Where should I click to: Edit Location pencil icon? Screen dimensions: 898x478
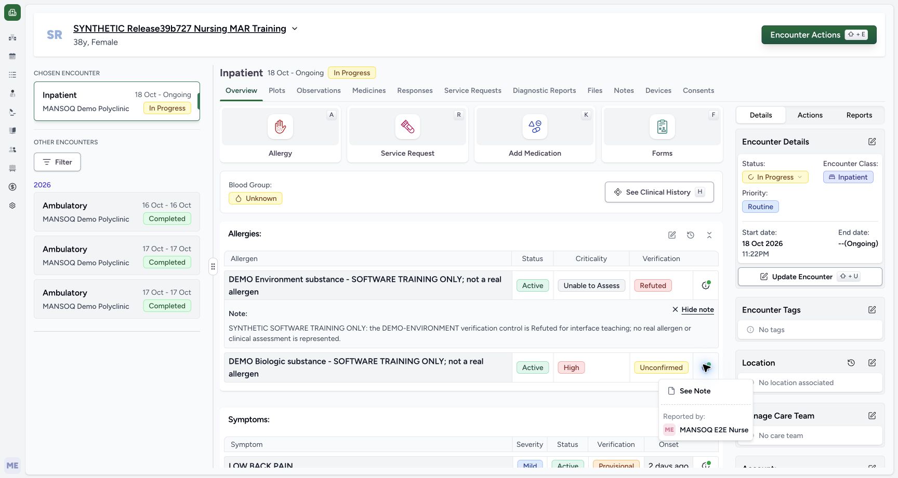(x=872, y=363)
